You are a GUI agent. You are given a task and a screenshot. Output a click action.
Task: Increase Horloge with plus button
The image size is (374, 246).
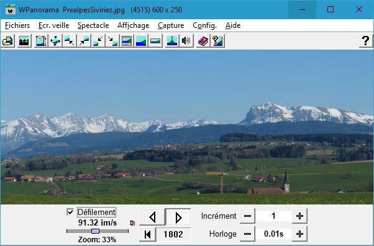coord(300,234)
